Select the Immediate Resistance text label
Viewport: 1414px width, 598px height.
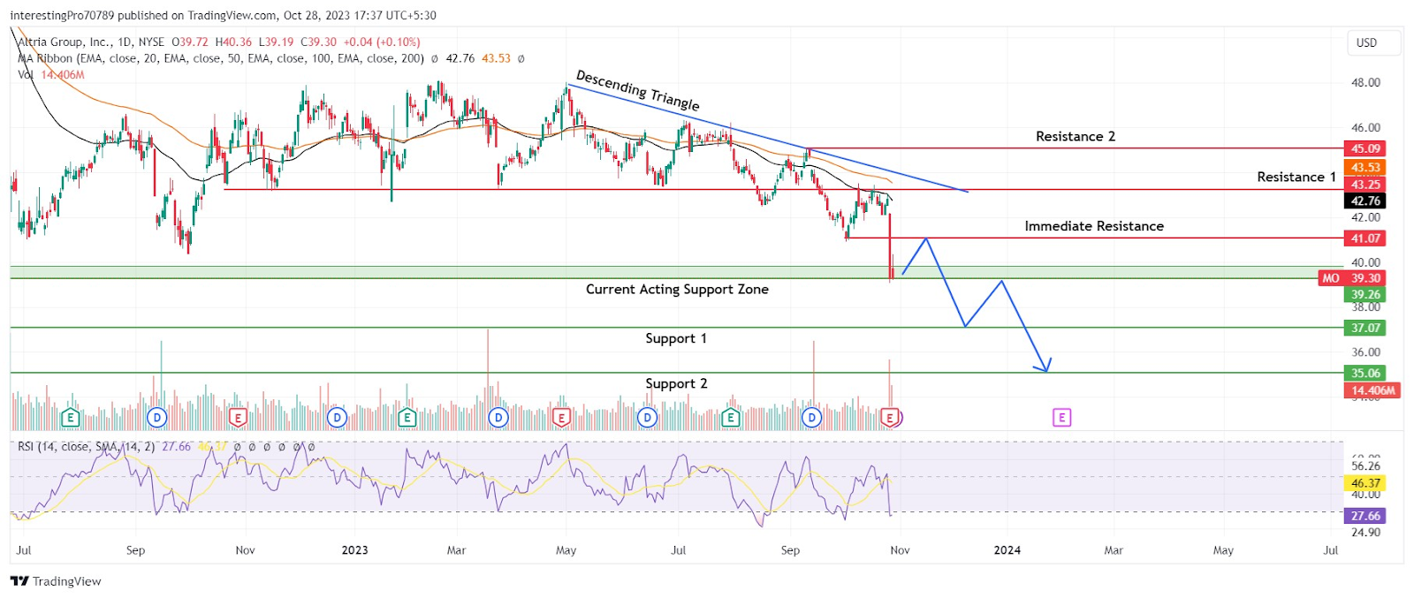click(x=1094, y=226)
